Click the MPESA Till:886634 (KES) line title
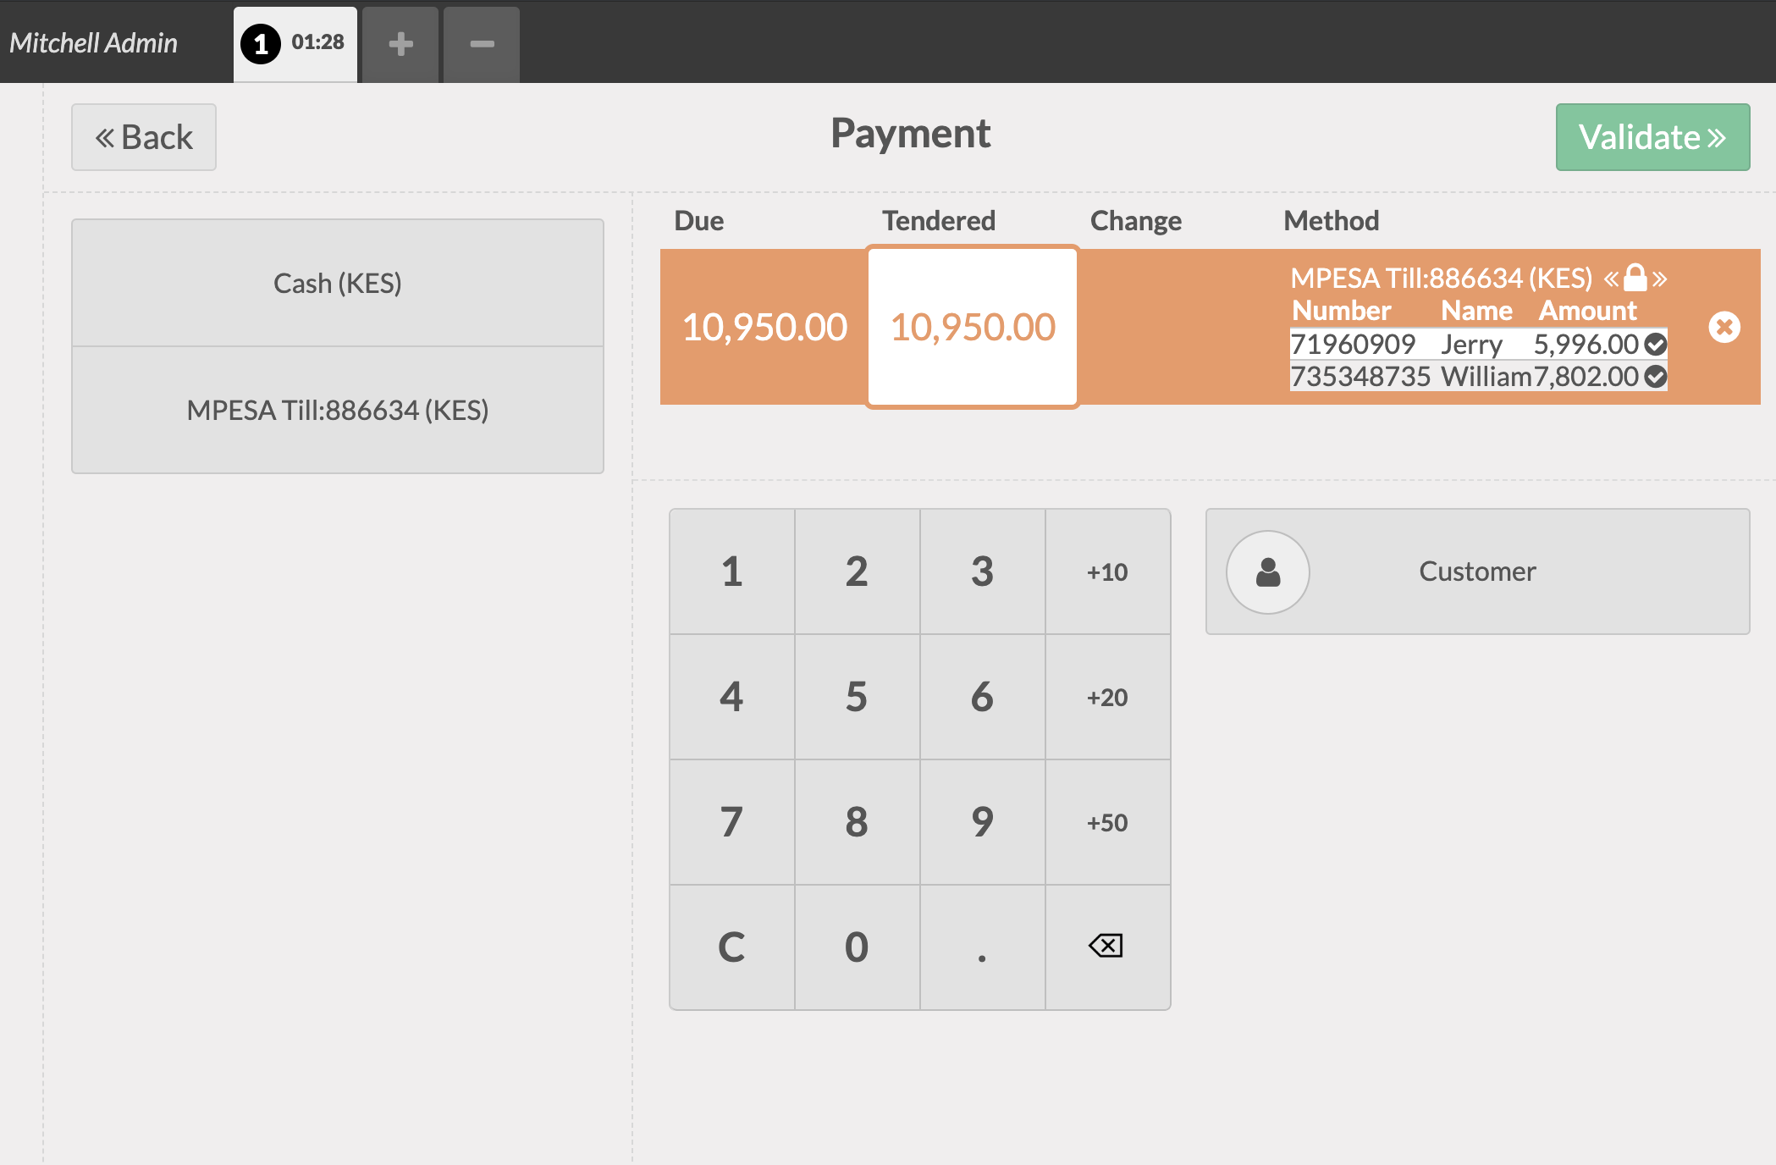Image resolution: width=1776 pixels, height=1165 pixels. (1441, 278)
